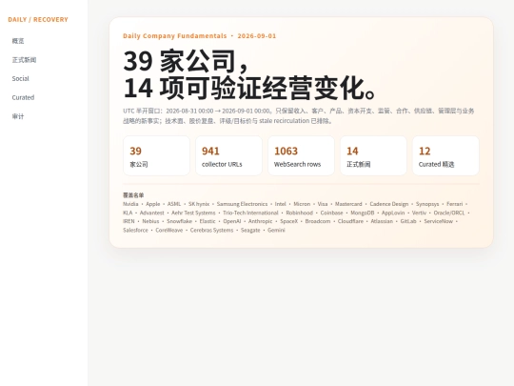Click Salesforce in the coverage list
Image resolution: width=514 pixels, height=386 pixels.
coord(135,231)
